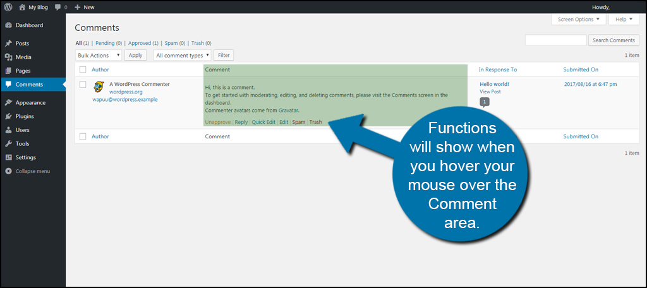Click the WordPress logo icon
The height and width of the screenshot is (288, 647).
tap(8, 7)
